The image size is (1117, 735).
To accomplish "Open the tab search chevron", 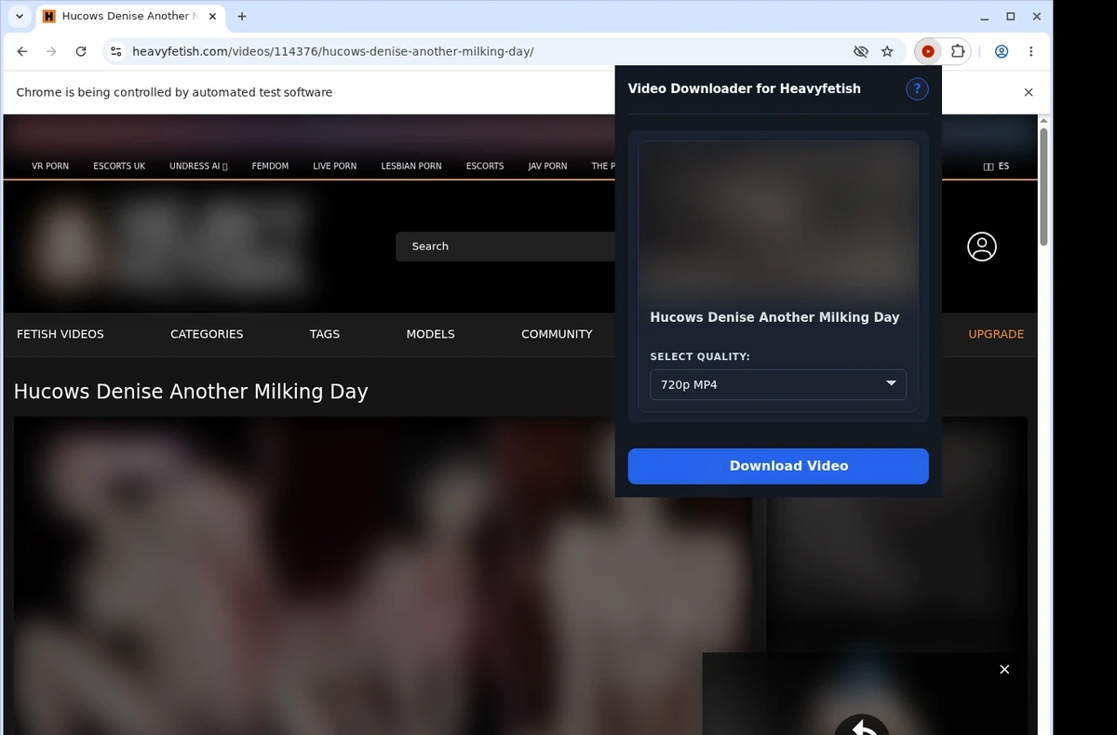I will (x=20, y=16).
